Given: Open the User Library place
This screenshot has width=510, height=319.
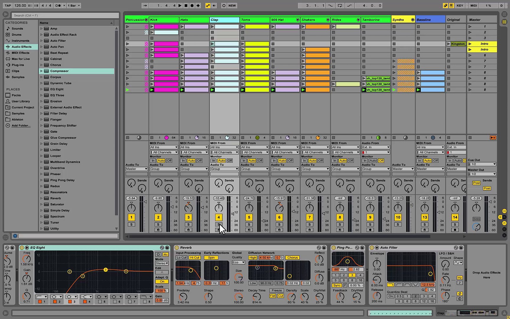Looking at the screenshot, I should coord(21,101).
